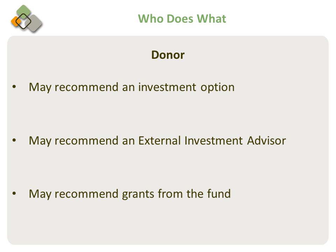The height and width of the screenshot is (252, 336).
Task: Click 'May recommend an External Investment Advisor' text
Action: (x=157, y=141)
